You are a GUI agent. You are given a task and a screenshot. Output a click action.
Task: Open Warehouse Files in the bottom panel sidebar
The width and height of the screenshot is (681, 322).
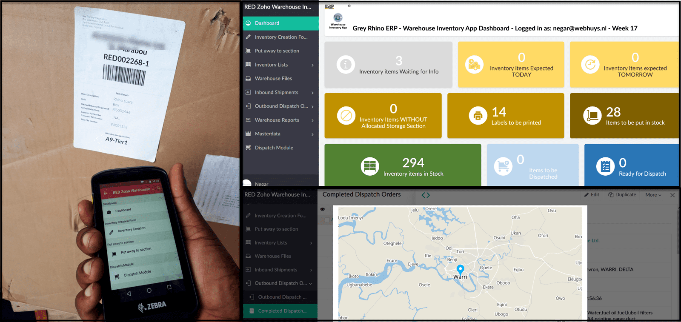tap(280, 256)
